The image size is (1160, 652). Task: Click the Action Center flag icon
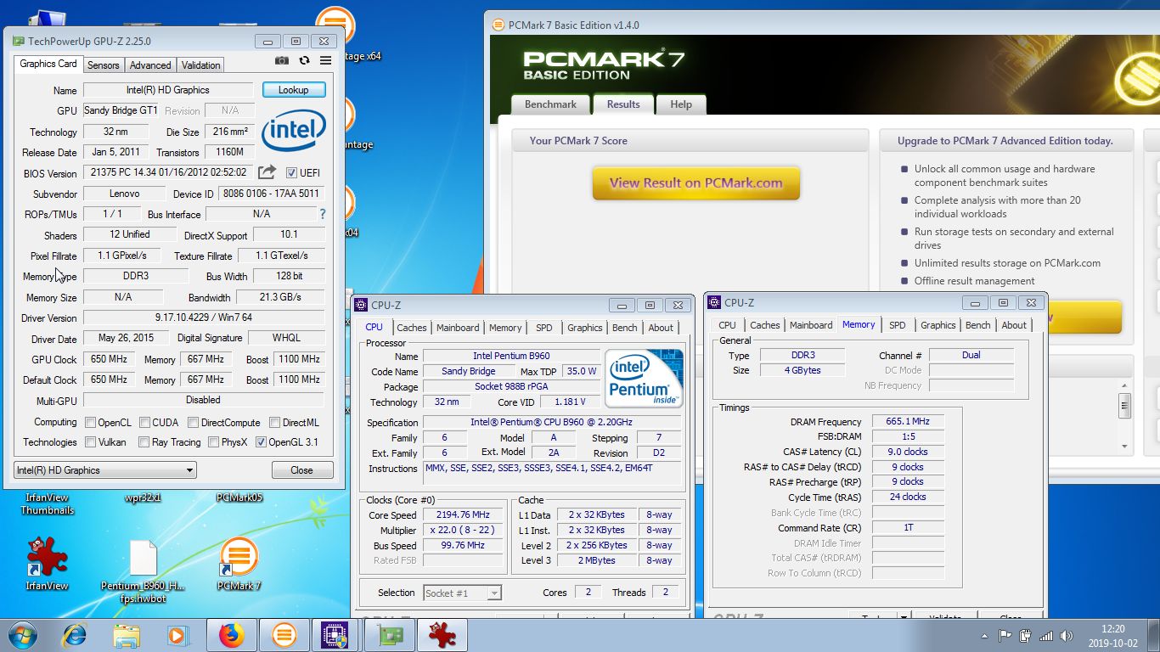[x=1005, y=635]
